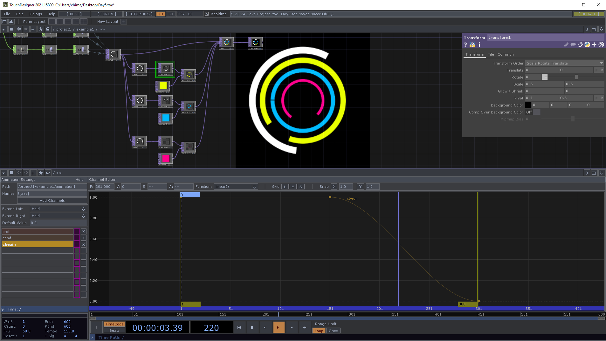Select the four-pane grid layout icon
606x341 pixels.
pyautogui.click(x=84, y=22)
